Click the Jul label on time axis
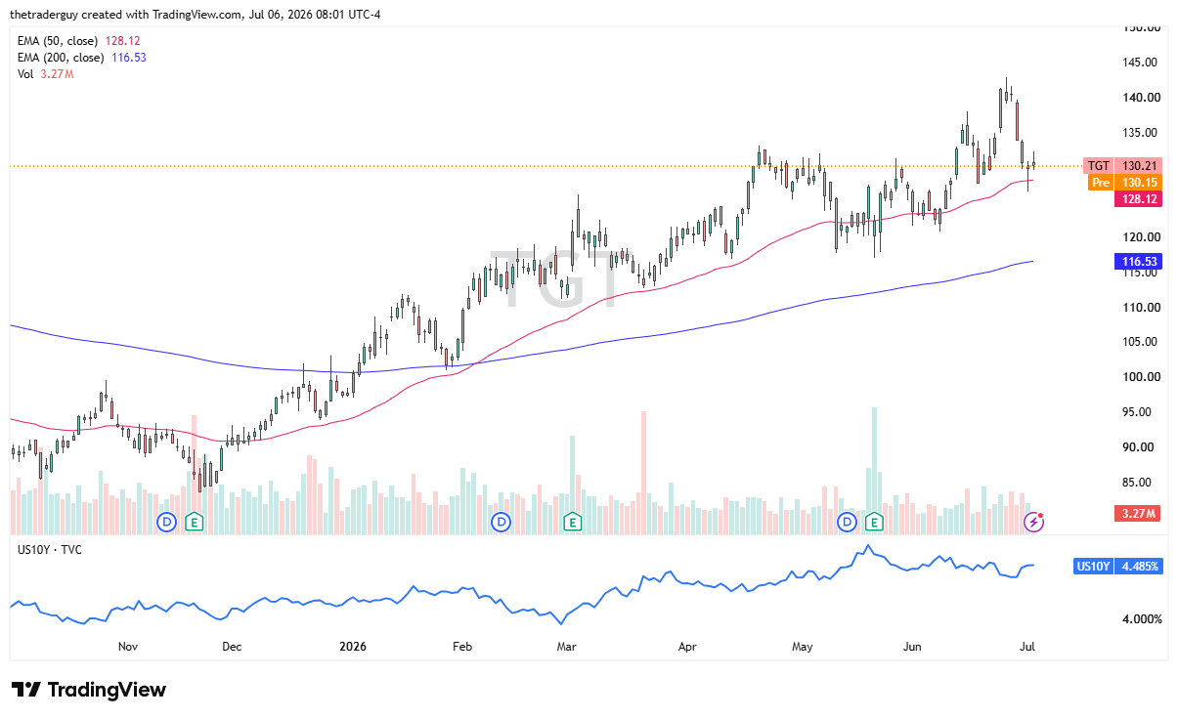The height and width of the screenshot is (719, 1178). (x=1027, y=647)
